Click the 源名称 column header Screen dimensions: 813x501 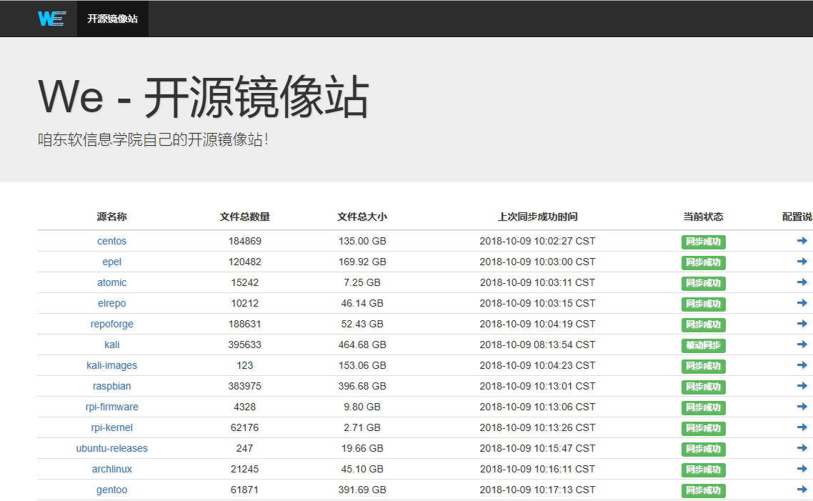click(x=111, y=217)
